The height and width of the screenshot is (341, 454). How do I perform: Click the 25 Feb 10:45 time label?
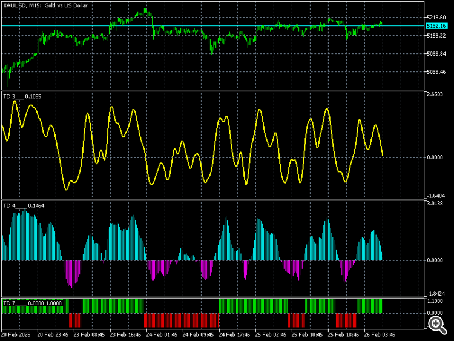pos(307,334)
